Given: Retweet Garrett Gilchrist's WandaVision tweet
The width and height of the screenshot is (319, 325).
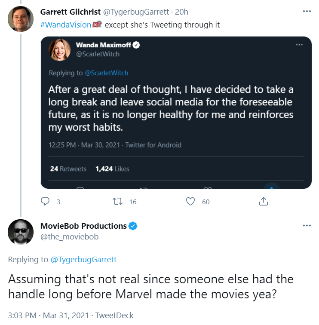Looking at the screenshot, I should [x=117, y=202].
